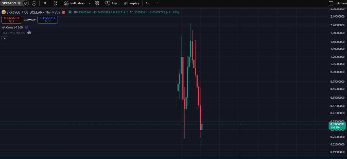Click the 2.20000000 price scale label
347x159 pixels.
[337, 25]
